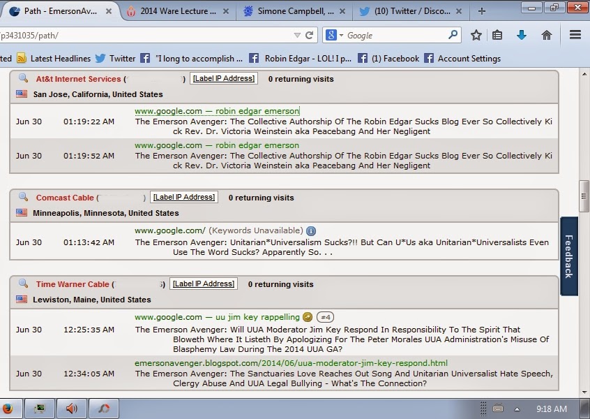Show bookmarks list icon
The height and width of the screenshot is (419, 590).
[497, 36]
